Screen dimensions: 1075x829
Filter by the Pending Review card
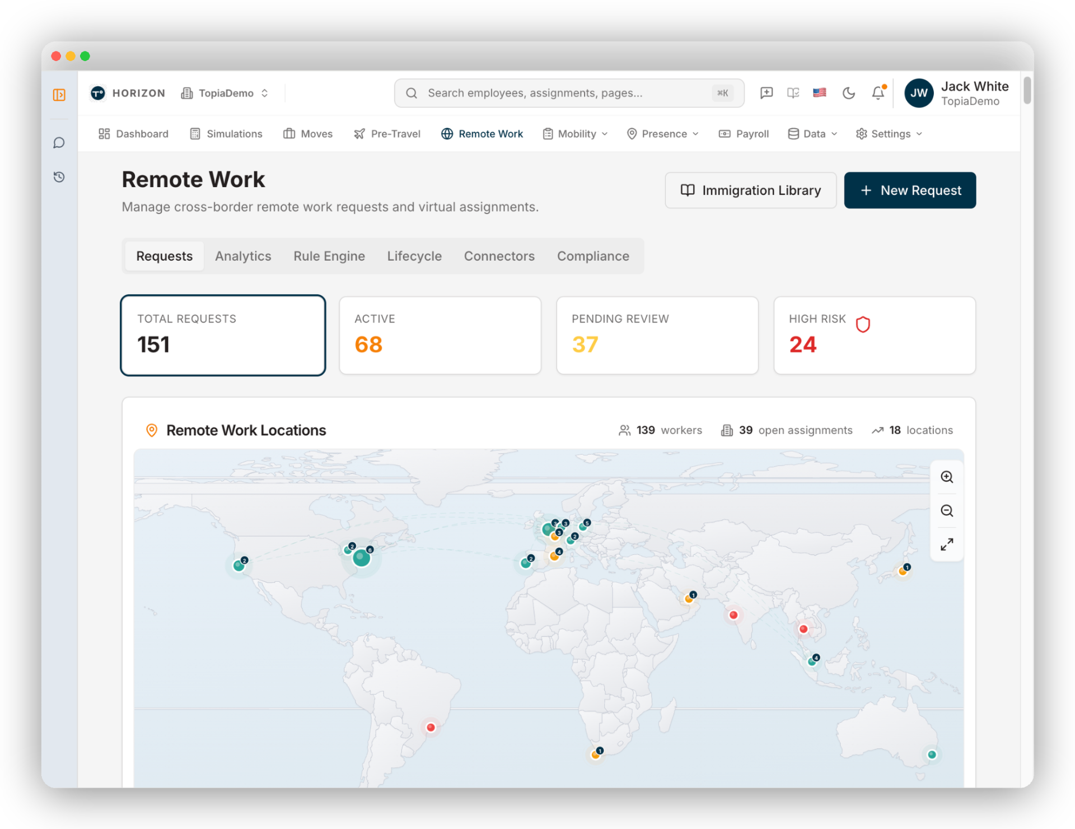point(657,336)
